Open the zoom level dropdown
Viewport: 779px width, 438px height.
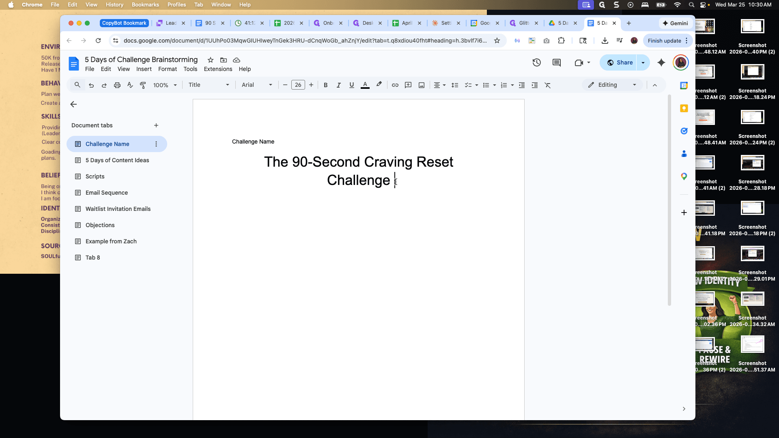pos(165,85)
